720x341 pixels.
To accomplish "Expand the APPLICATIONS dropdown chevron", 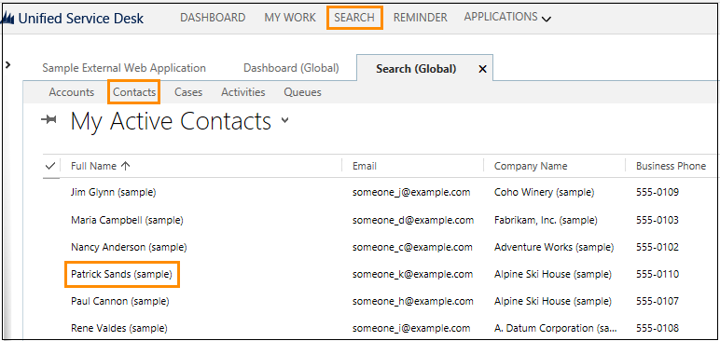I will pyautogui.click(x=546, y=20).
